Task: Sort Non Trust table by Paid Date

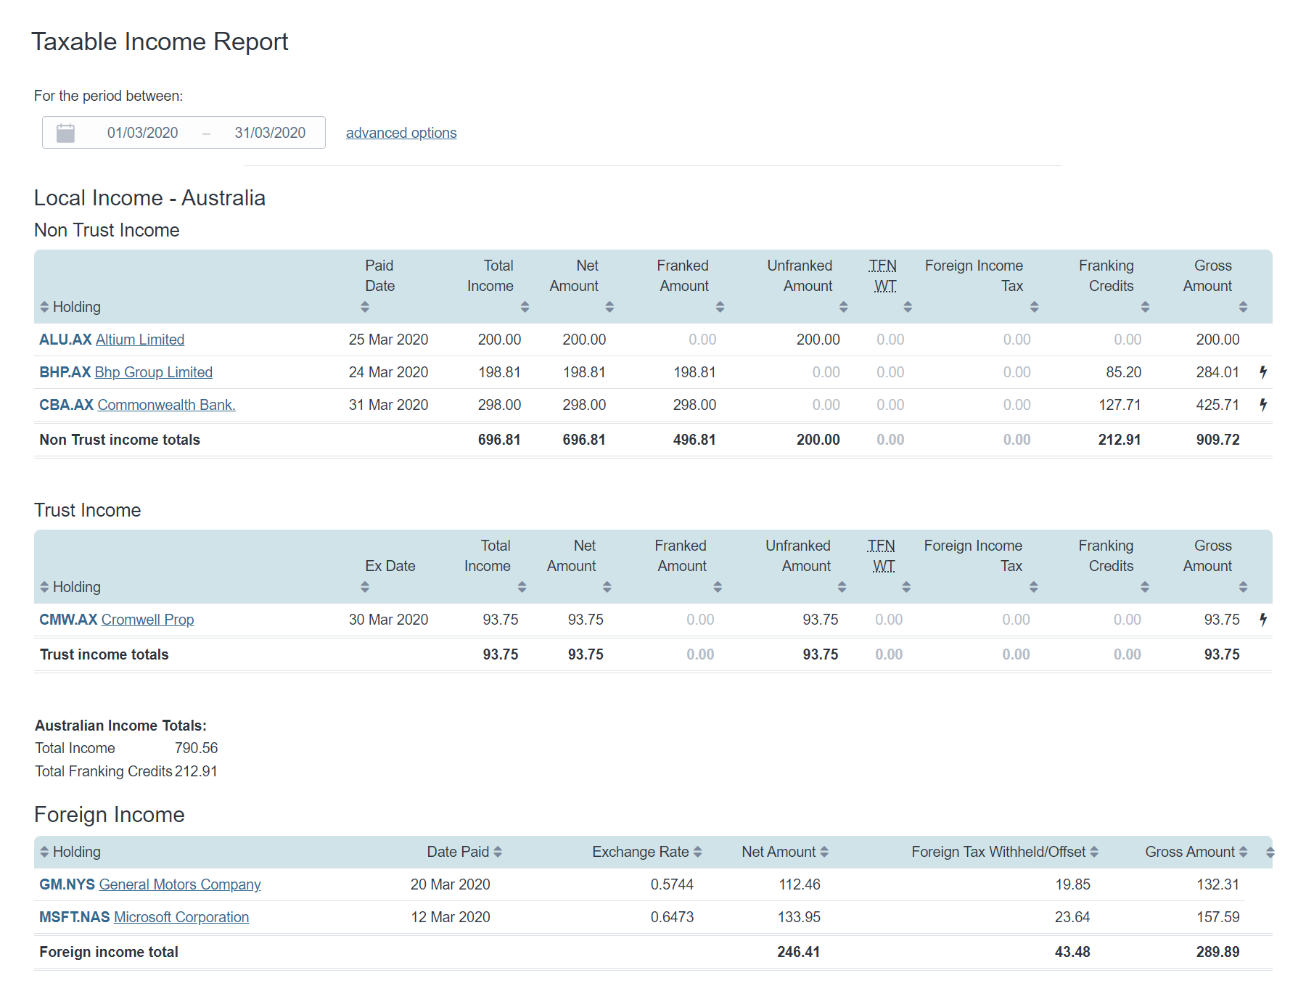Action: 365,307
